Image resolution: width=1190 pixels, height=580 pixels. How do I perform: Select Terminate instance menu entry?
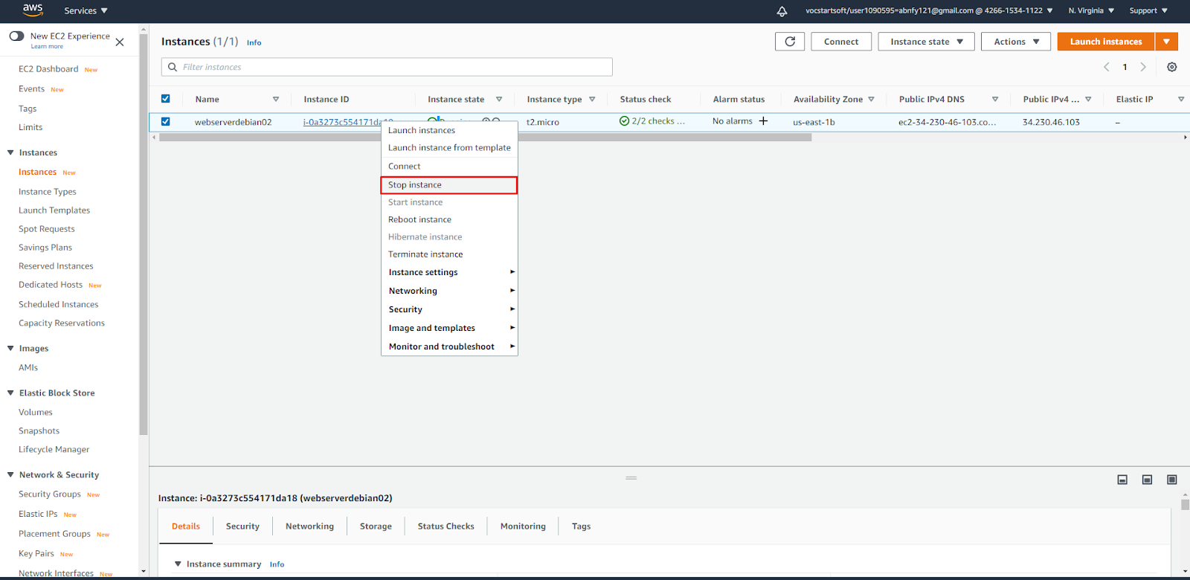coord(449,254)
